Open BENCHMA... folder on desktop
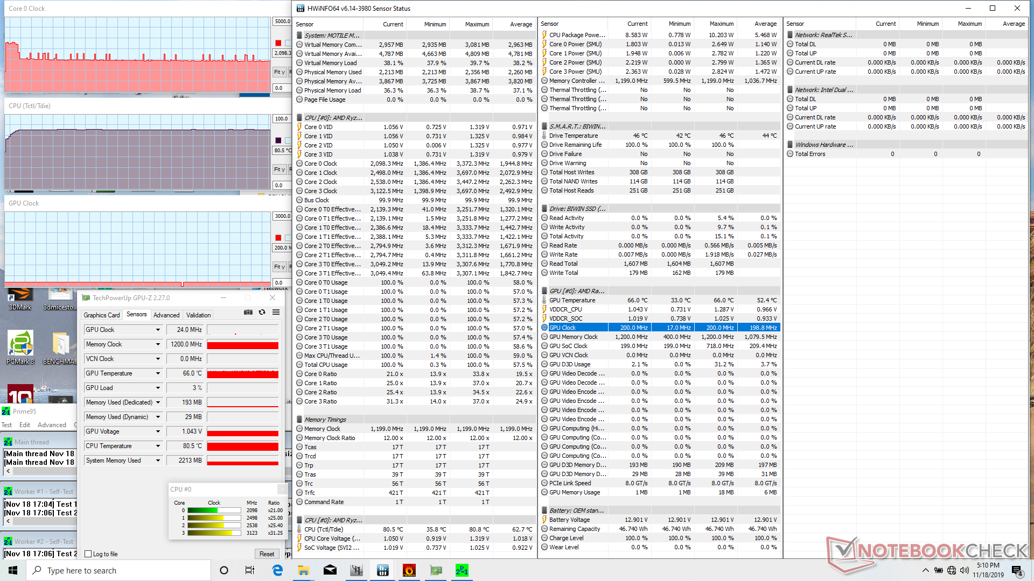The image size is (1034, 581). [60, 348]
